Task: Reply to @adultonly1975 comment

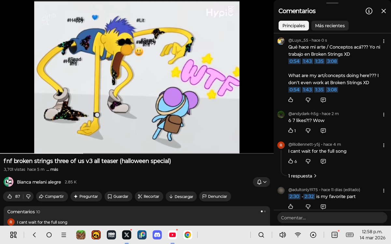Action: coord(323,207)
